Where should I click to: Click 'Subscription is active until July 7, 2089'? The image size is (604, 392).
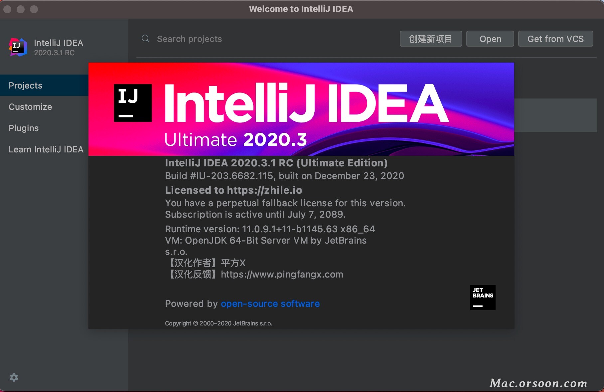(255, 214)
